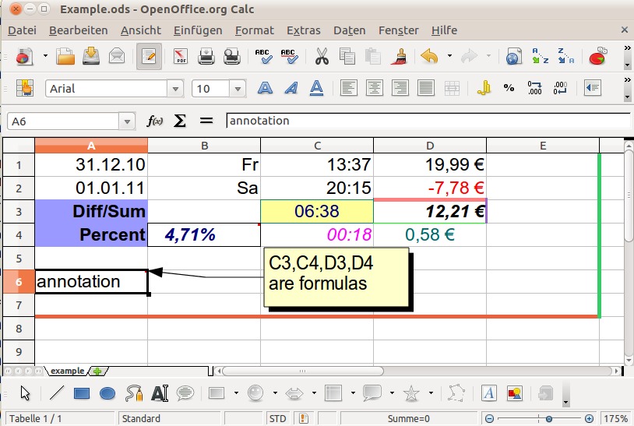
Task: Expand the Symbol Shapes dropdown
Action: (275, 393)
